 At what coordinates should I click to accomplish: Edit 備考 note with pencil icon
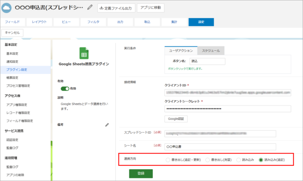pyautogui.click(x=107, y=125)
